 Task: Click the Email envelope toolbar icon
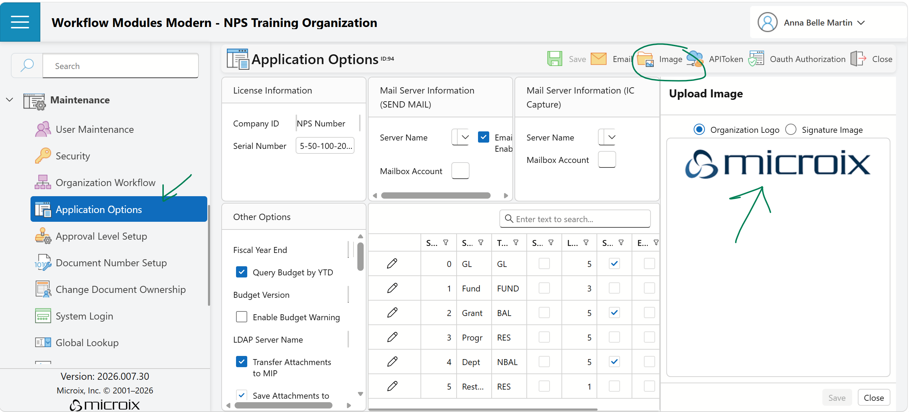tap(599, 59)
